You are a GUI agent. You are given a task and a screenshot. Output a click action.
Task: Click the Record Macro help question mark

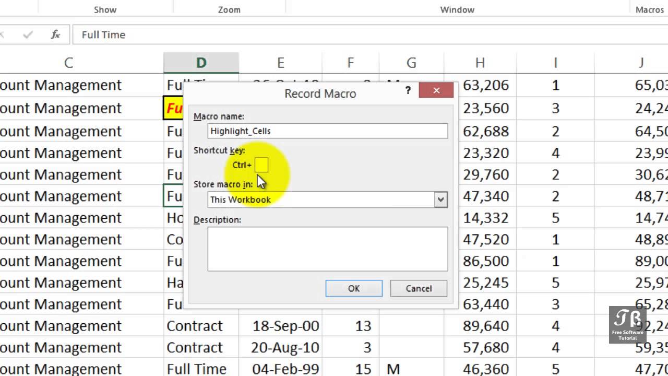pyautogui.click(x=408, y=90)
